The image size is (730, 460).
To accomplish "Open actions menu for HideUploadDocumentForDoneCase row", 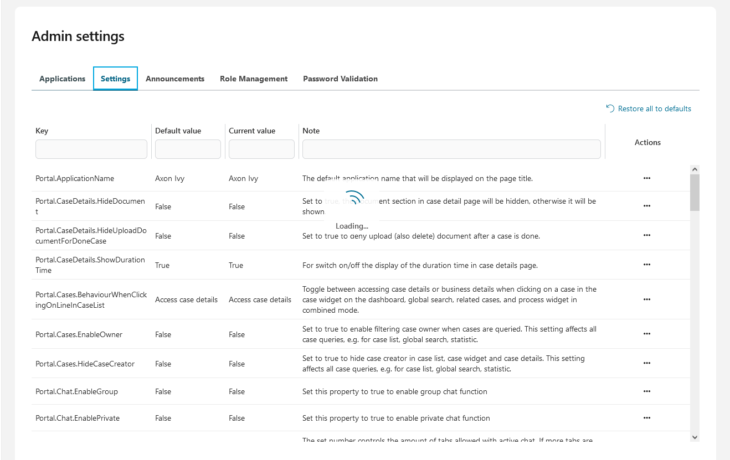I will pos(646,235).
